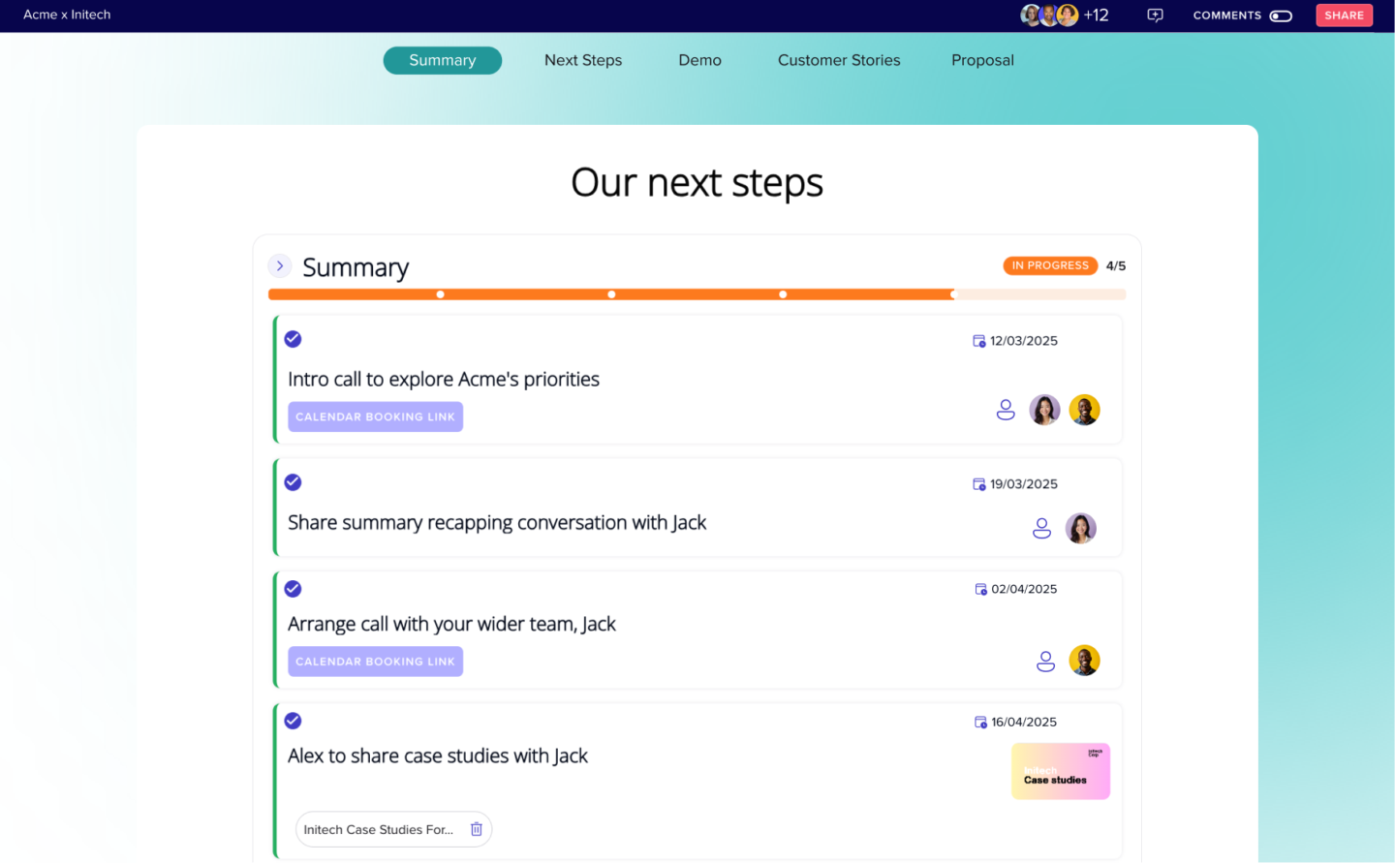Click assignee person icon on Share summary step
This screenshot has width=1395, height=863.
[x=1041, y=528]
